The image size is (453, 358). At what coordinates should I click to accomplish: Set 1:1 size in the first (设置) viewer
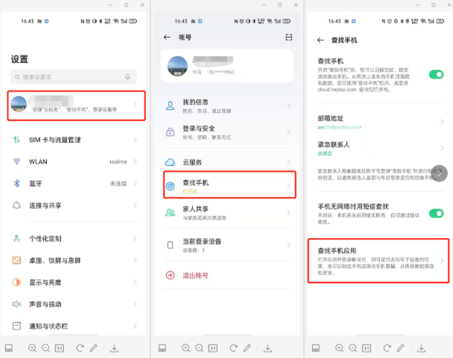[x=60, y=348]
